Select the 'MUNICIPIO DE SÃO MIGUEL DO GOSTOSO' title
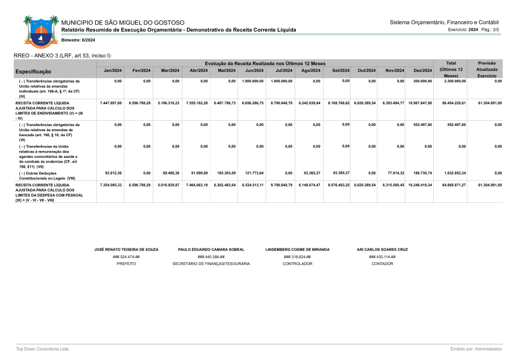 [x=123, y=22]
